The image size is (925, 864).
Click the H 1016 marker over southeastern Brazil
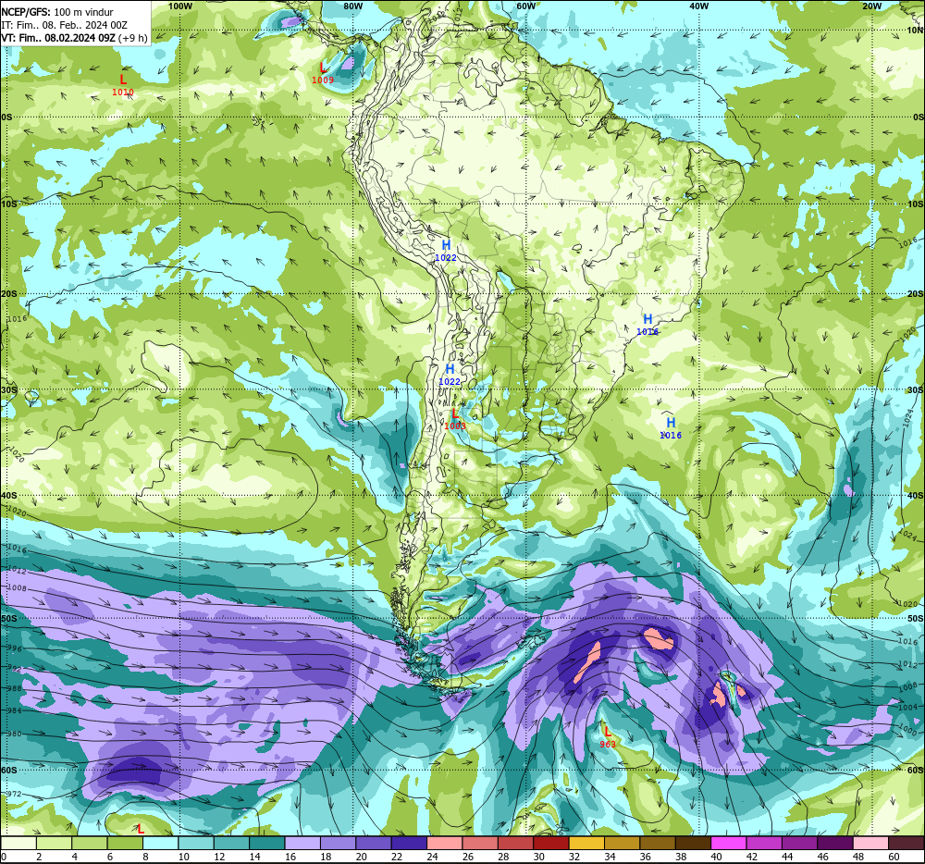[647, 325]
